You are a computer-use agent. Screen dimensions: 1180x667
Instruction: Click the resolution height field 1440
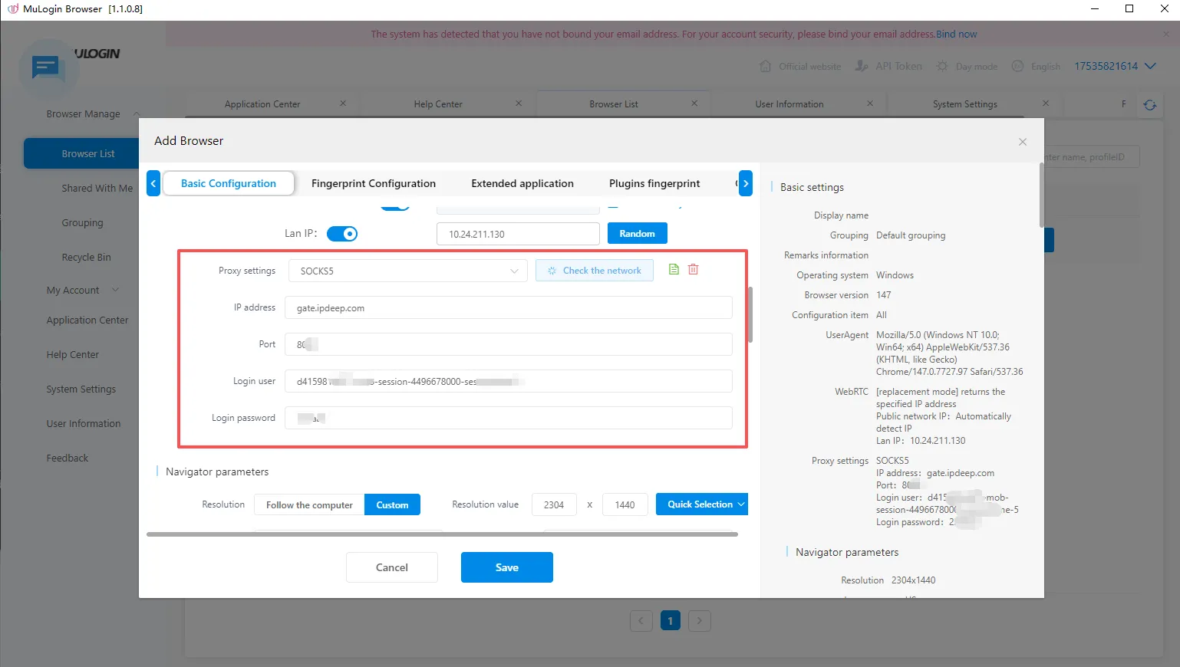[x=625, y=504]
